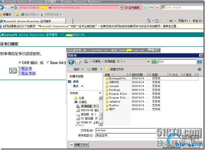The image size is (205, 150).
Task: Sort by the 名称 column header
Action: pos(116,75)
